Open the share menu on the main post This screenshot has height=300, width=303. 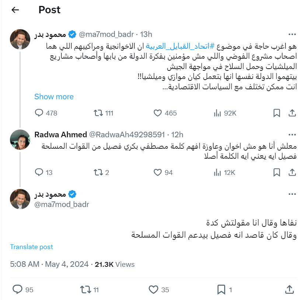click(x=292, y=113)
